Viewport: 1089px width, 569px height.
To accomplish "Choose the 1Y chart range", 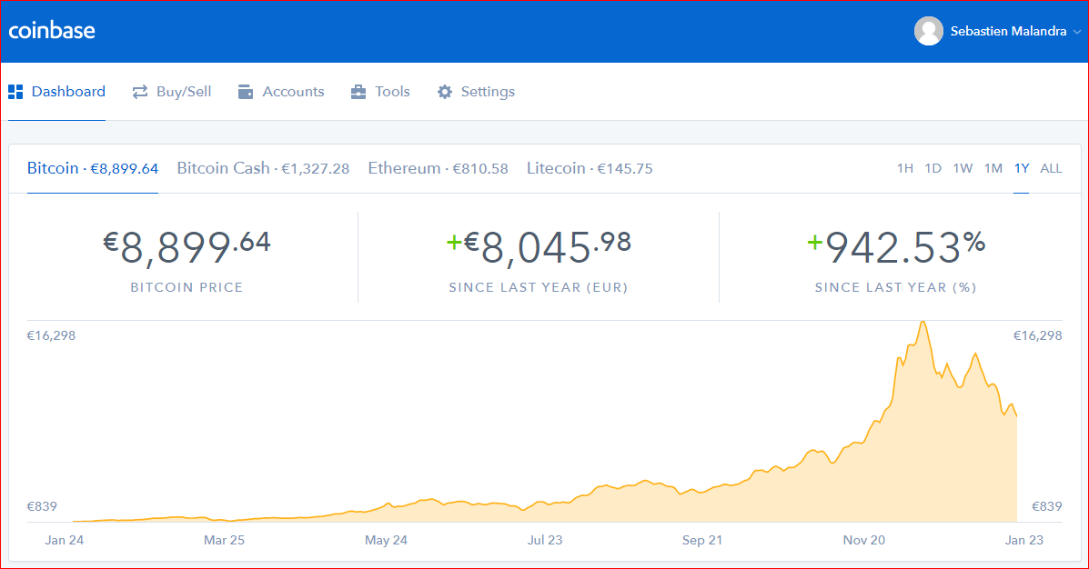I will [1022, 168].
